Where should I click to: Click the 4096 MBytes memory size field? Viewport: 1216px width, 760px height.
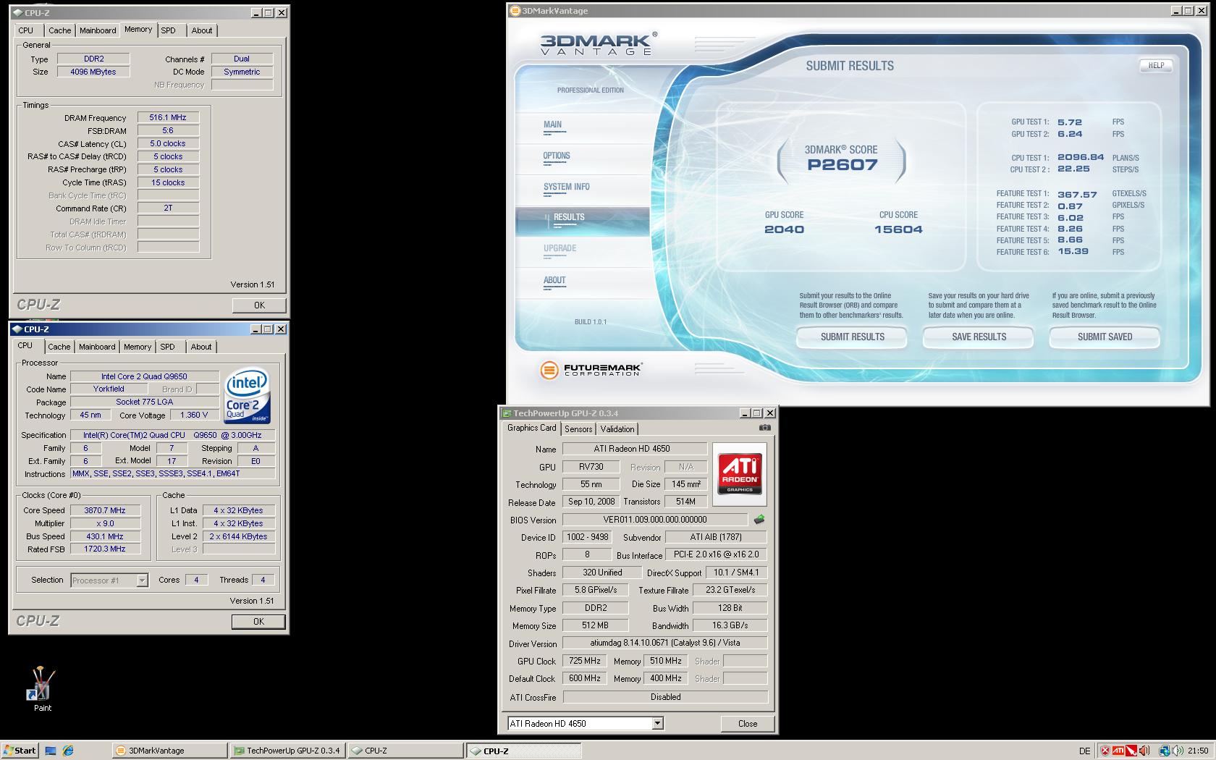(93, 72)
